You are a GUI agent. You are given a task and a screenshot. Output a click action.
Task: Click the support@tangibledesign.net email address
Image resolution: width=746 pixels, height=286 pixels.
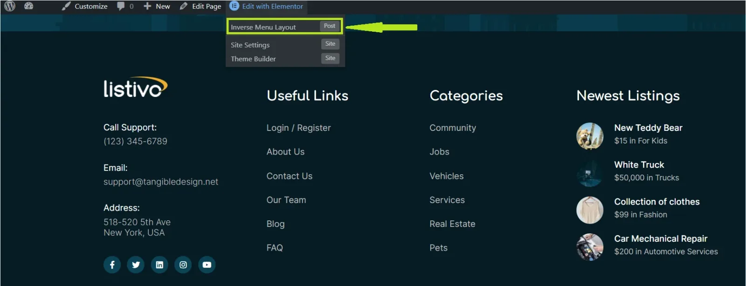click(x=161, y=182)
